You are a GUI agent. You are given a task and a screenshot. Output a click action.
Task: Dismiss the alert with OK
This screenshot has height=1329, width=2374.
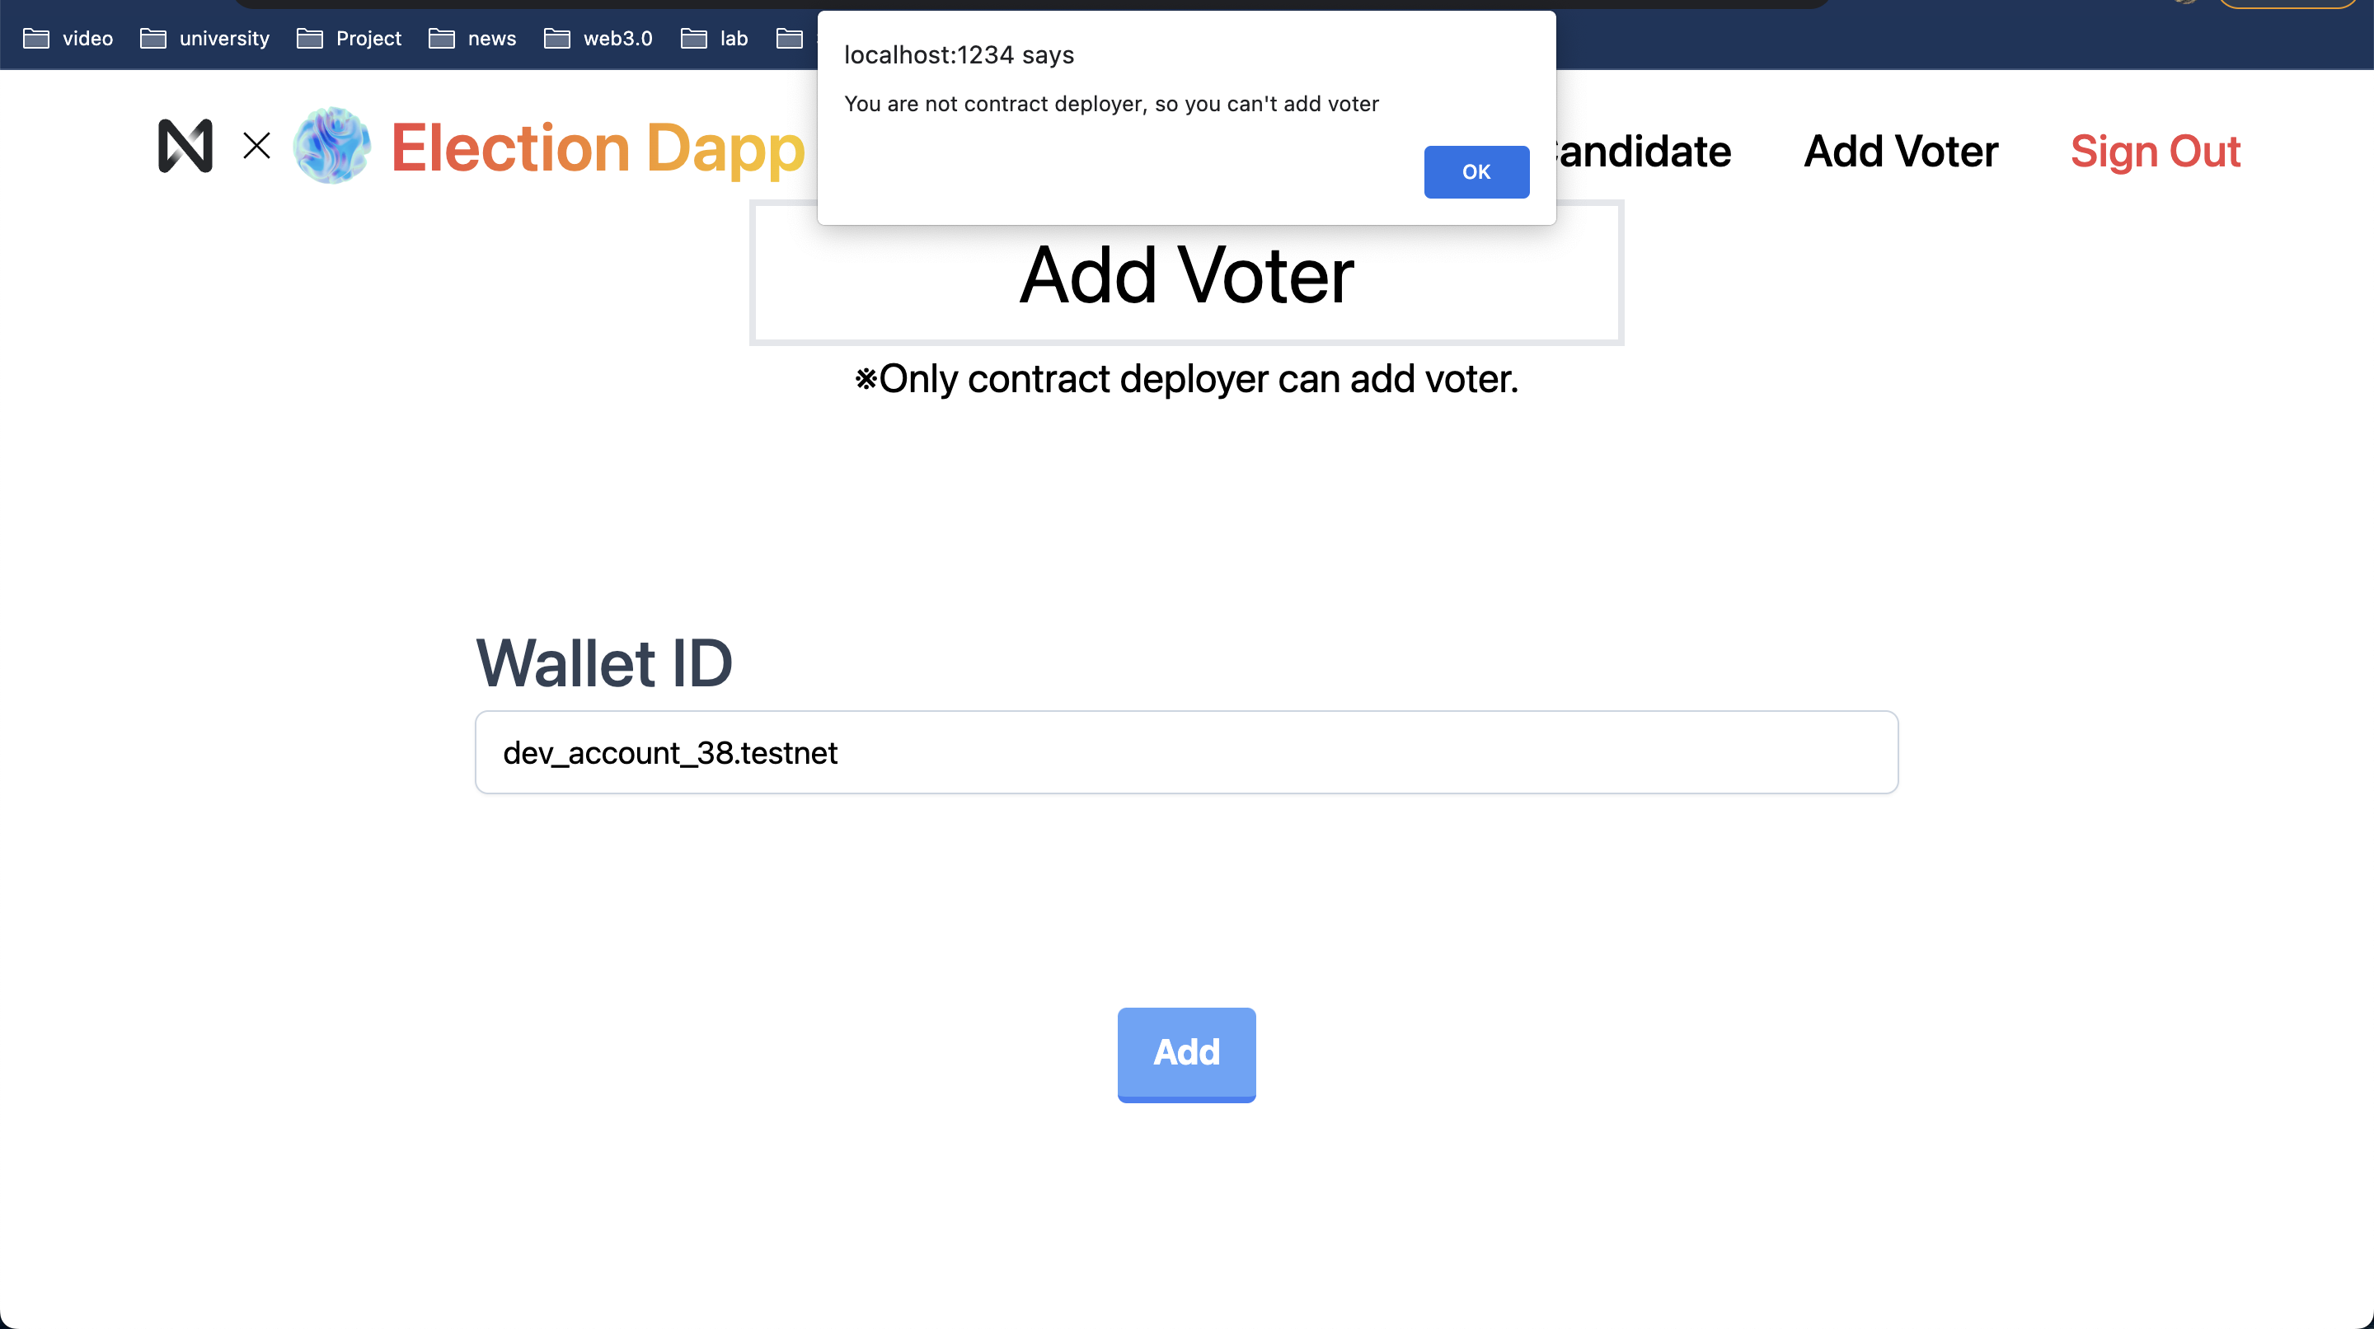pos(1476,171)
